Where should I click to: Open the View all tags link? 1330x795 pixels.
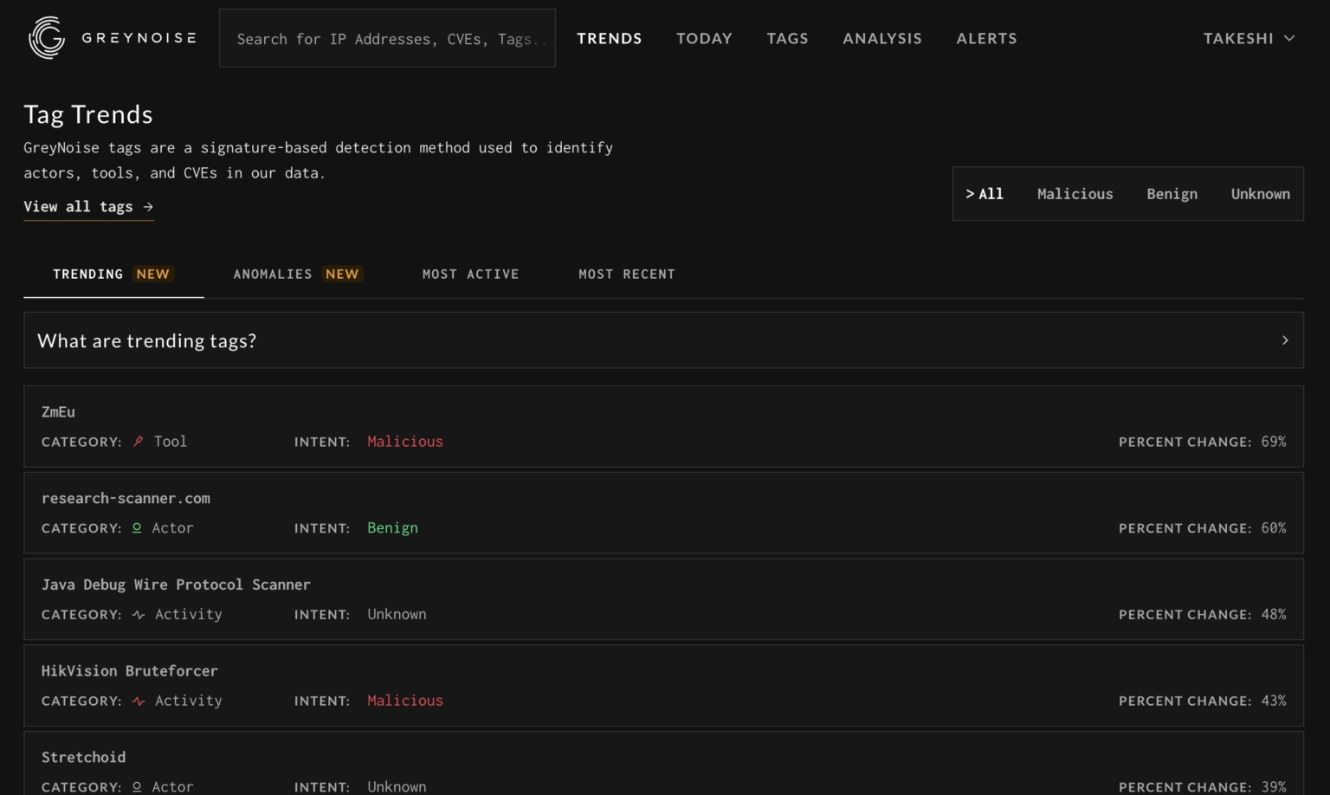coord(78,206)
